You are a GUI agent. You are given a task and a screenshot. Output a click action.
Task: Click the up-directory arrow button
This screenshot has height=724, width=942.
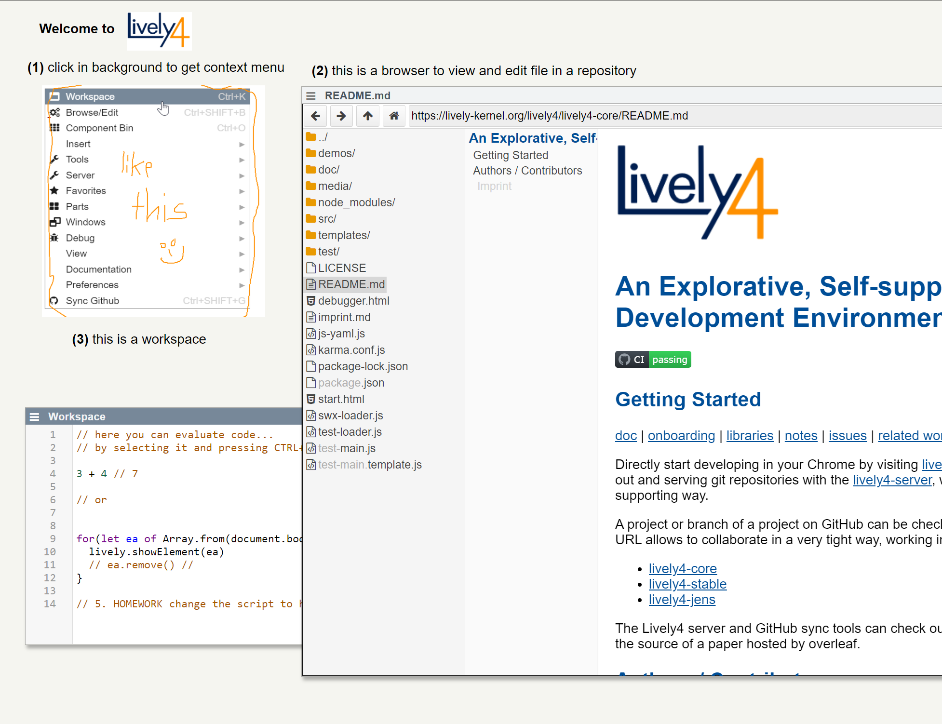pos(368,116)
